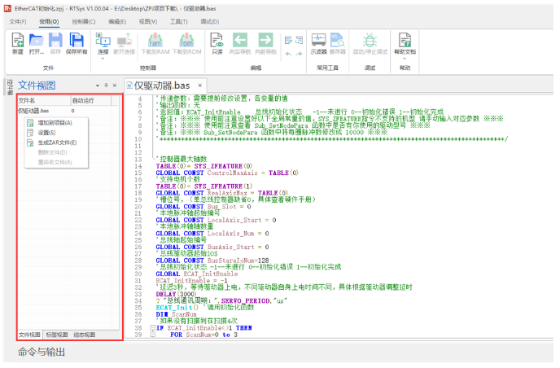Select the 调试(D) ribbon tab
Viewport: 560px width, 368px height.
pos(210,22)
